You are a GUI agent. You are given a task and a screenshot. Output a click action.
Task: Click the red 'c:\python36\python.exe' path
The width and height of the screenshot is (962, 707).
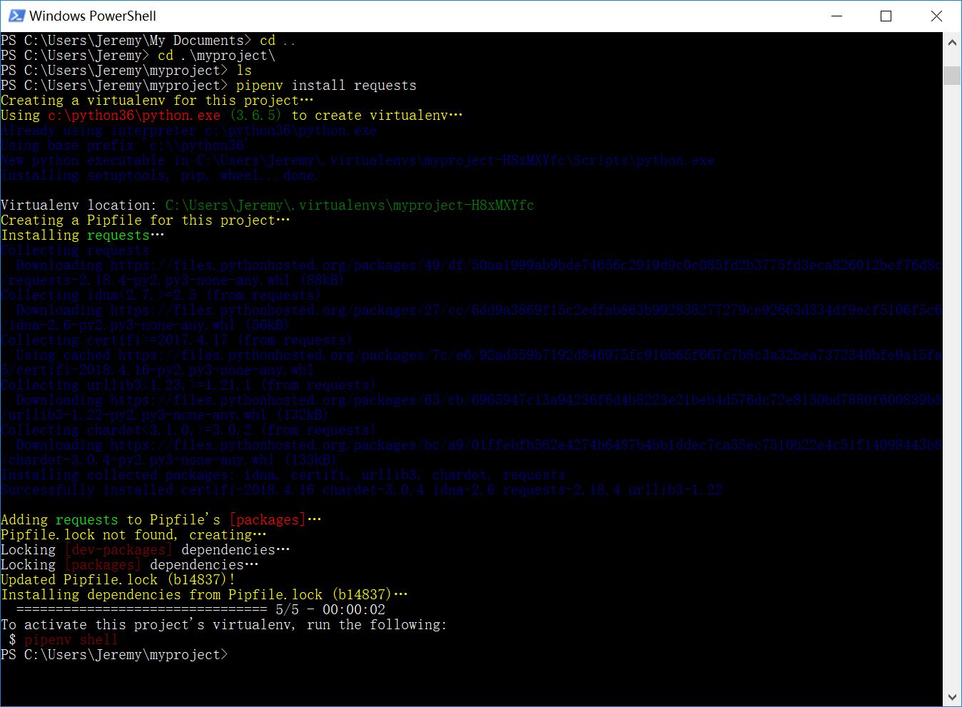coord(134,116)
